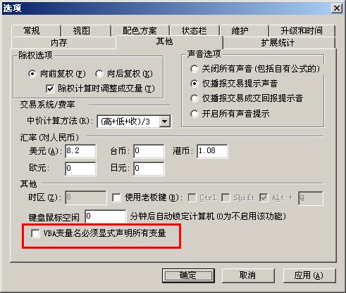Select the 扩展统计 tab
This screenshot has width=346, height=293.
278,43
